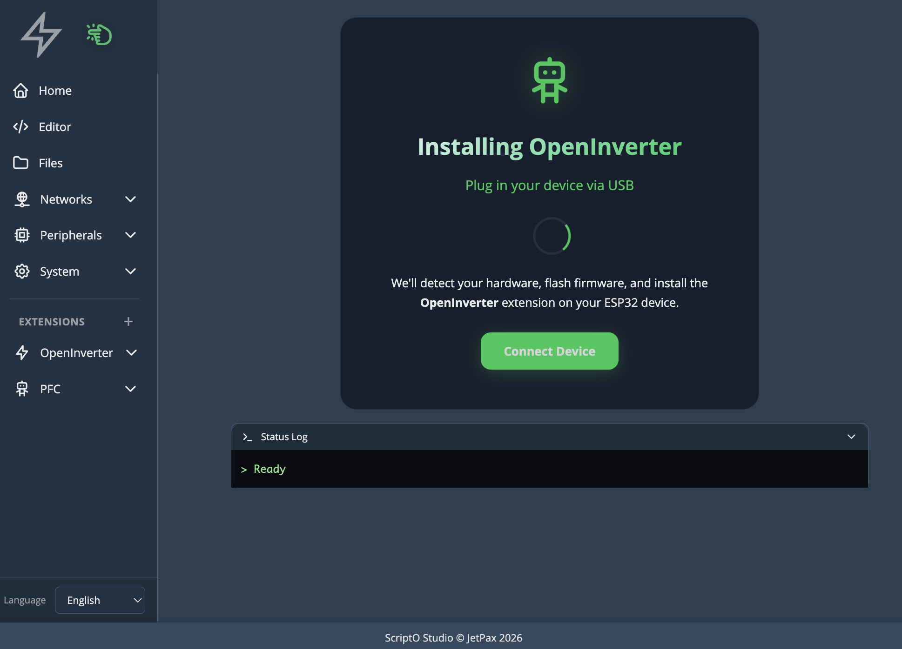Screen dimensions: 902x649
Task: Expand the OpenInverter extension chevron
Action: 132,353
